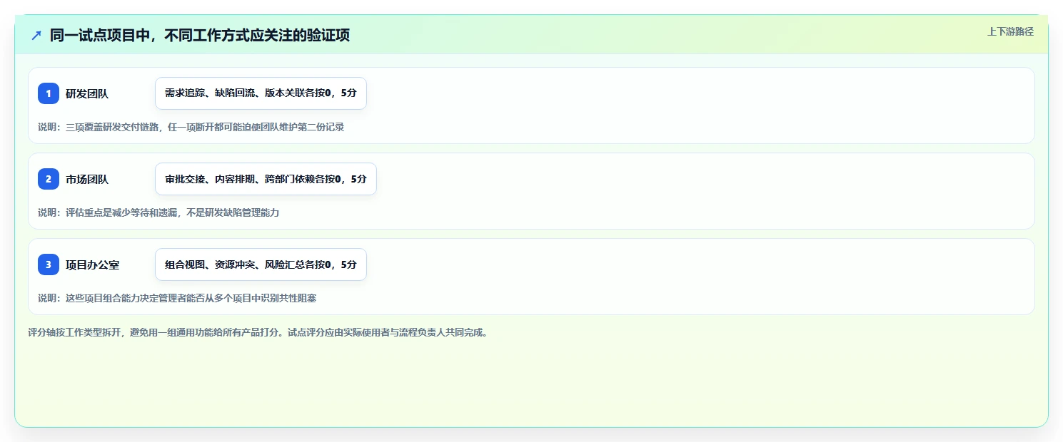Click the number 2 badge for 市场团队
1063x442 pixels.
[49, 179]
